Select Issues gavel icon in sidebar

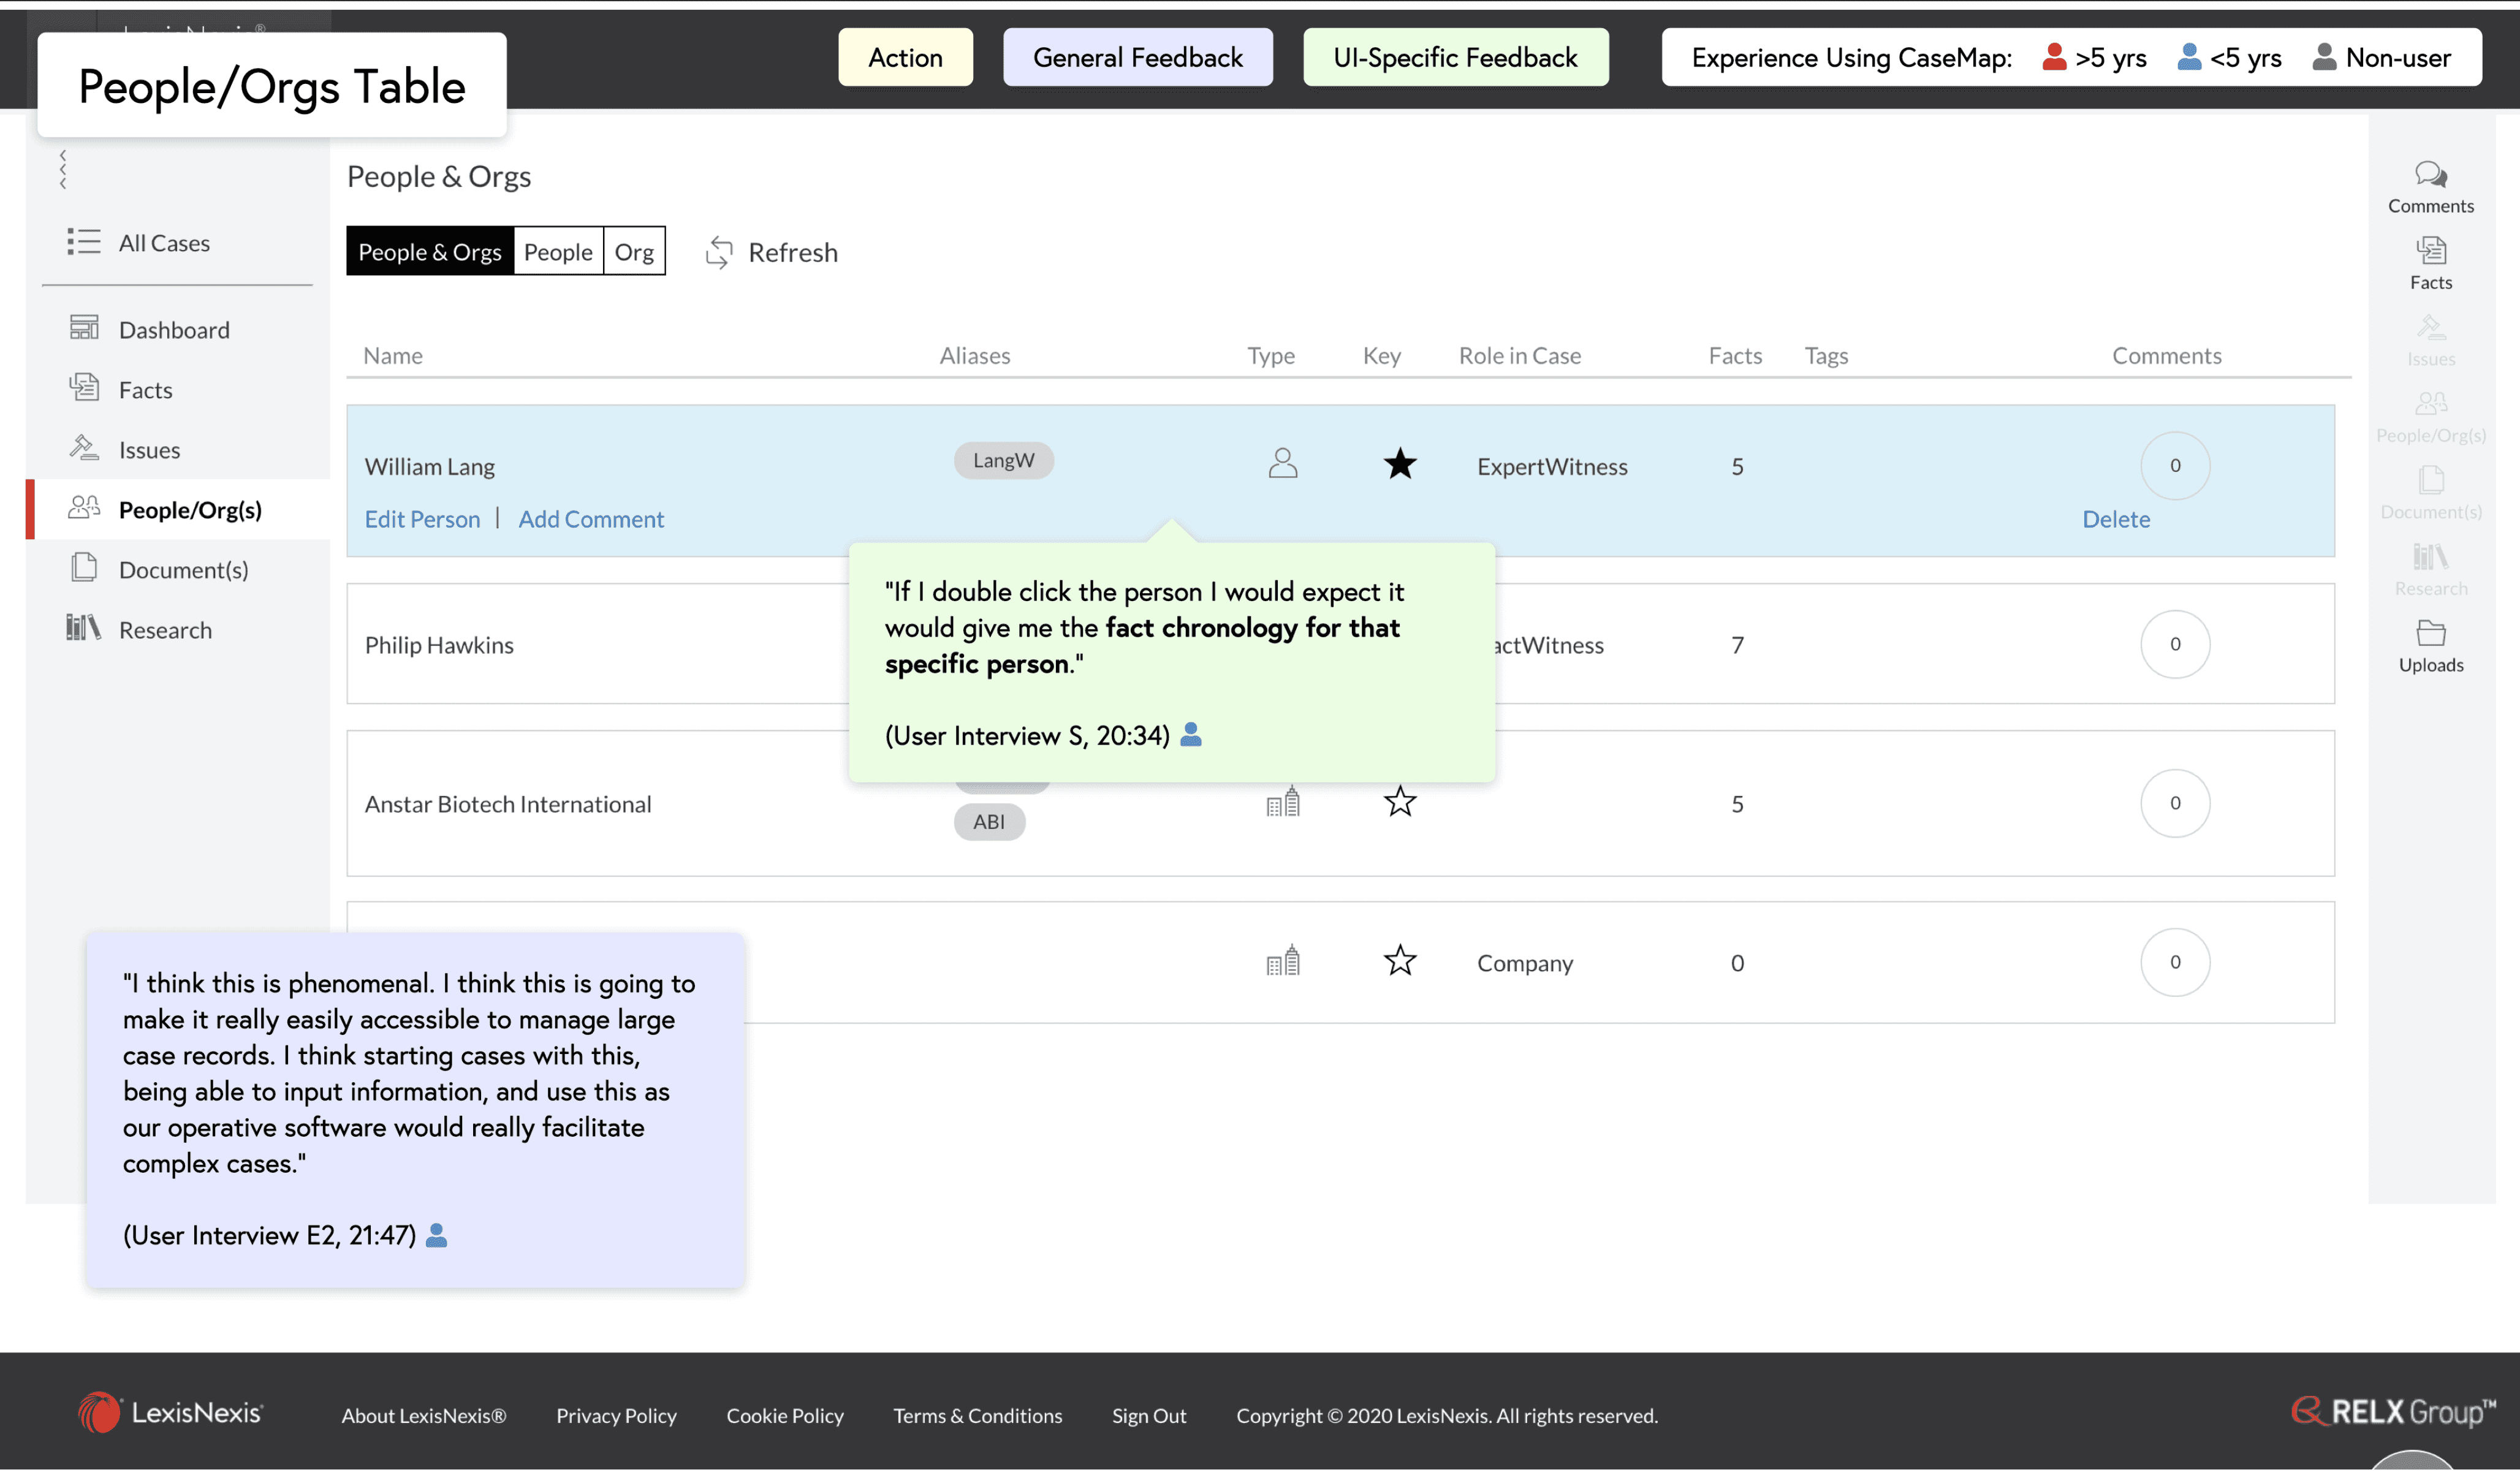(84, 449)
